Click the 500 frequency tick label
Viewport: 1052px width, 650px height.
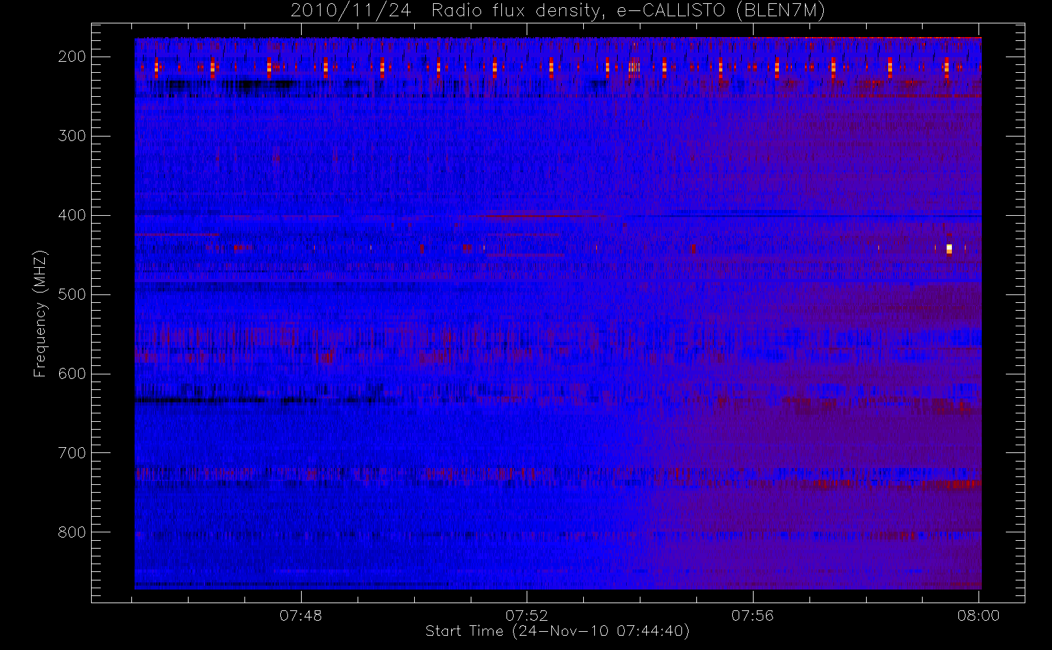[72, 294]
